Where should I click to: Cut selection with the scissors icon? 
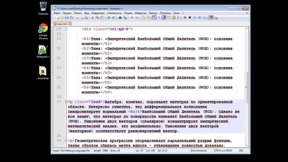92,18
